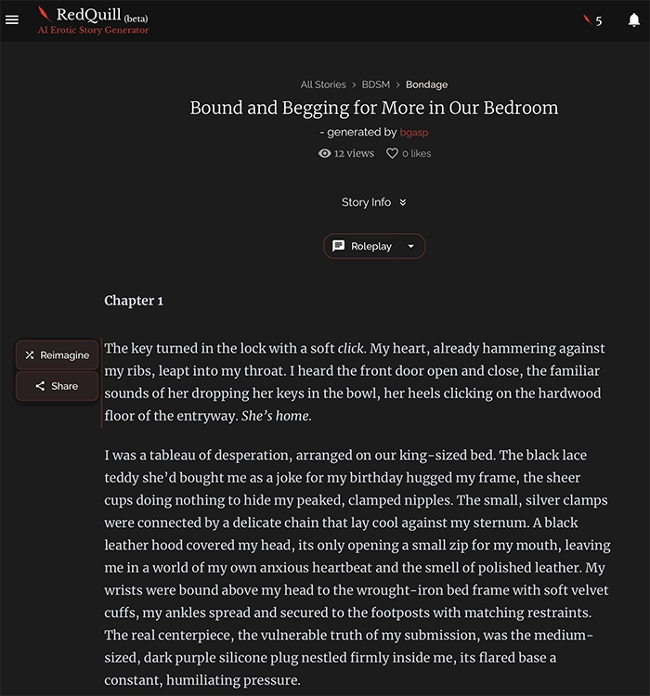Expand the Story Info section
The height and width of the screenshot is (696, 650).
pos(373,202)
